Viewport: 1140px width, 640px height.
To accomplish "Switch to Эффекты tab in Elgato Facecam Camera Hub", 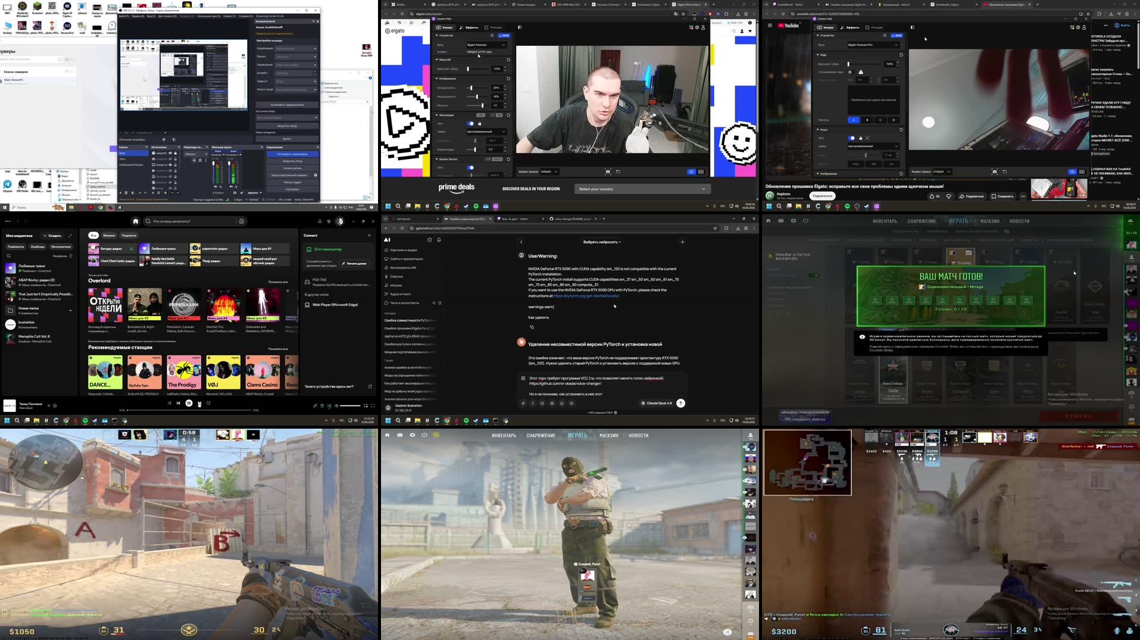I will tap(469, 27).
